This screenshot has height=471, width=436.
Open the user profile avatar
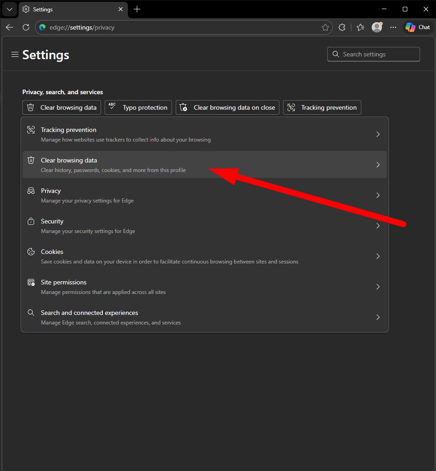coord(377,27)
